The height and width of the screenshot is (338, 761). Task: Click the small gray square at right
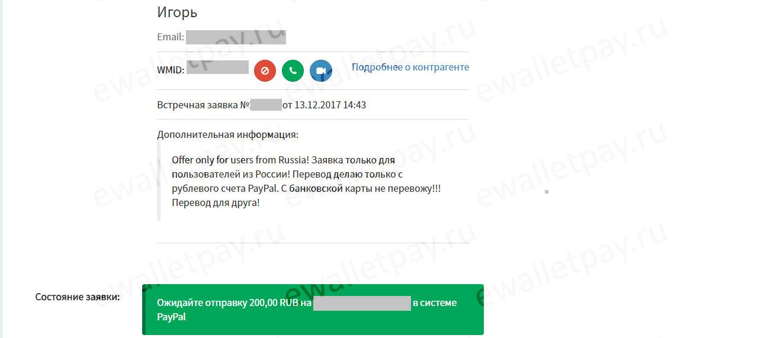[x=546, y=192]
